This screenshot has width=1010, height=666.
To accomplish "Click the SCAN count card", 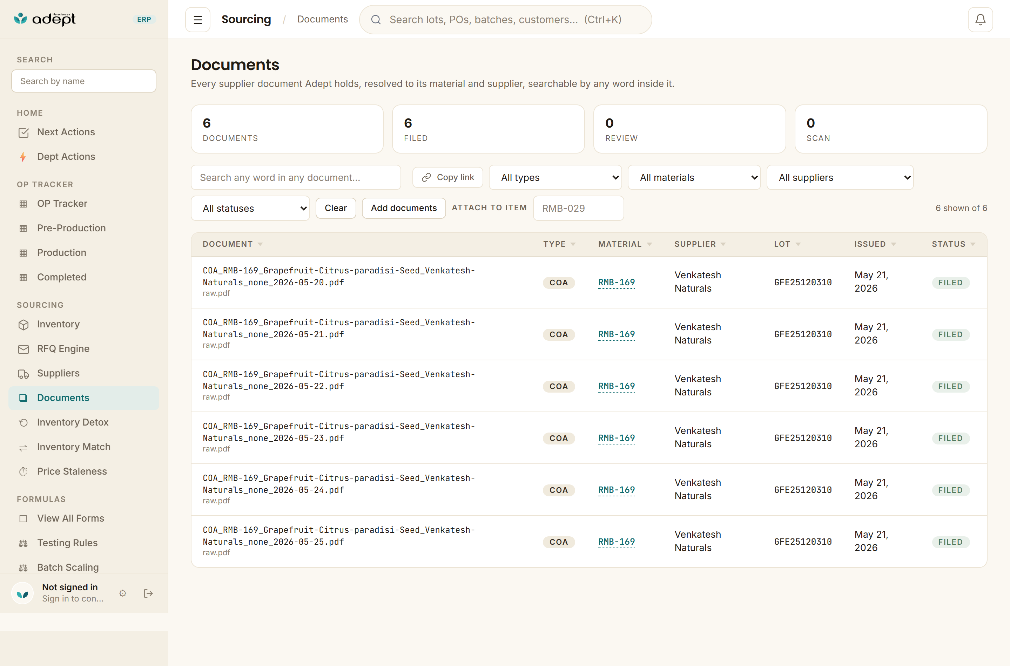I will (x=891, y=129).
